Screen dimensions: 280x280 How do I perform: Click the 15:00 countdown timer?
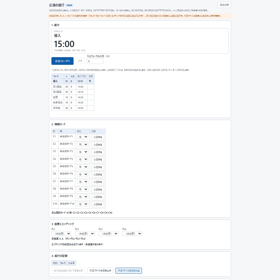click(64, 44)
